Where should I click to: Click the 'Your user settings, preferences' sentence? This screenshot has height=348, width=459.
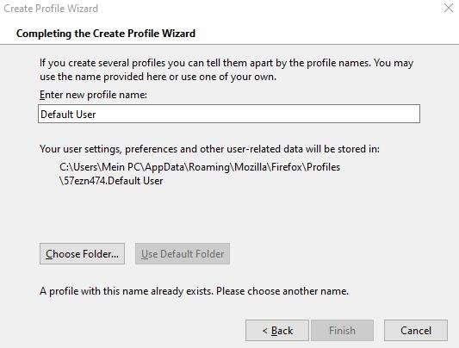[x=209, y=149]
